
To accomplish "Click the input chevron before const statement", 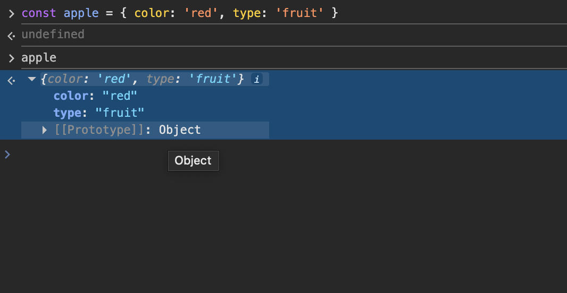I will coord(11,13).
